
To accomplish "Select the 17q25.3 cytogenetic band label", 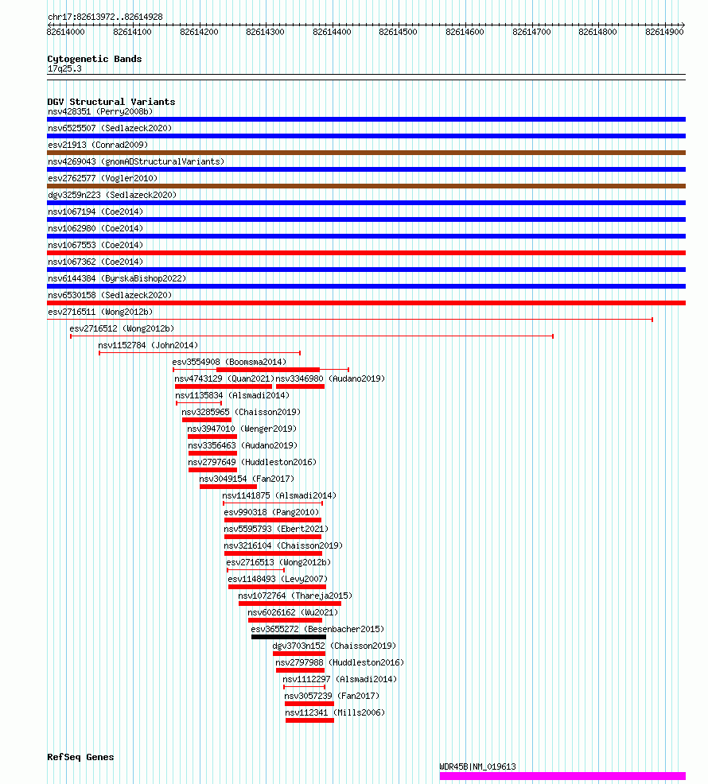I will click(x=64, y=68).
